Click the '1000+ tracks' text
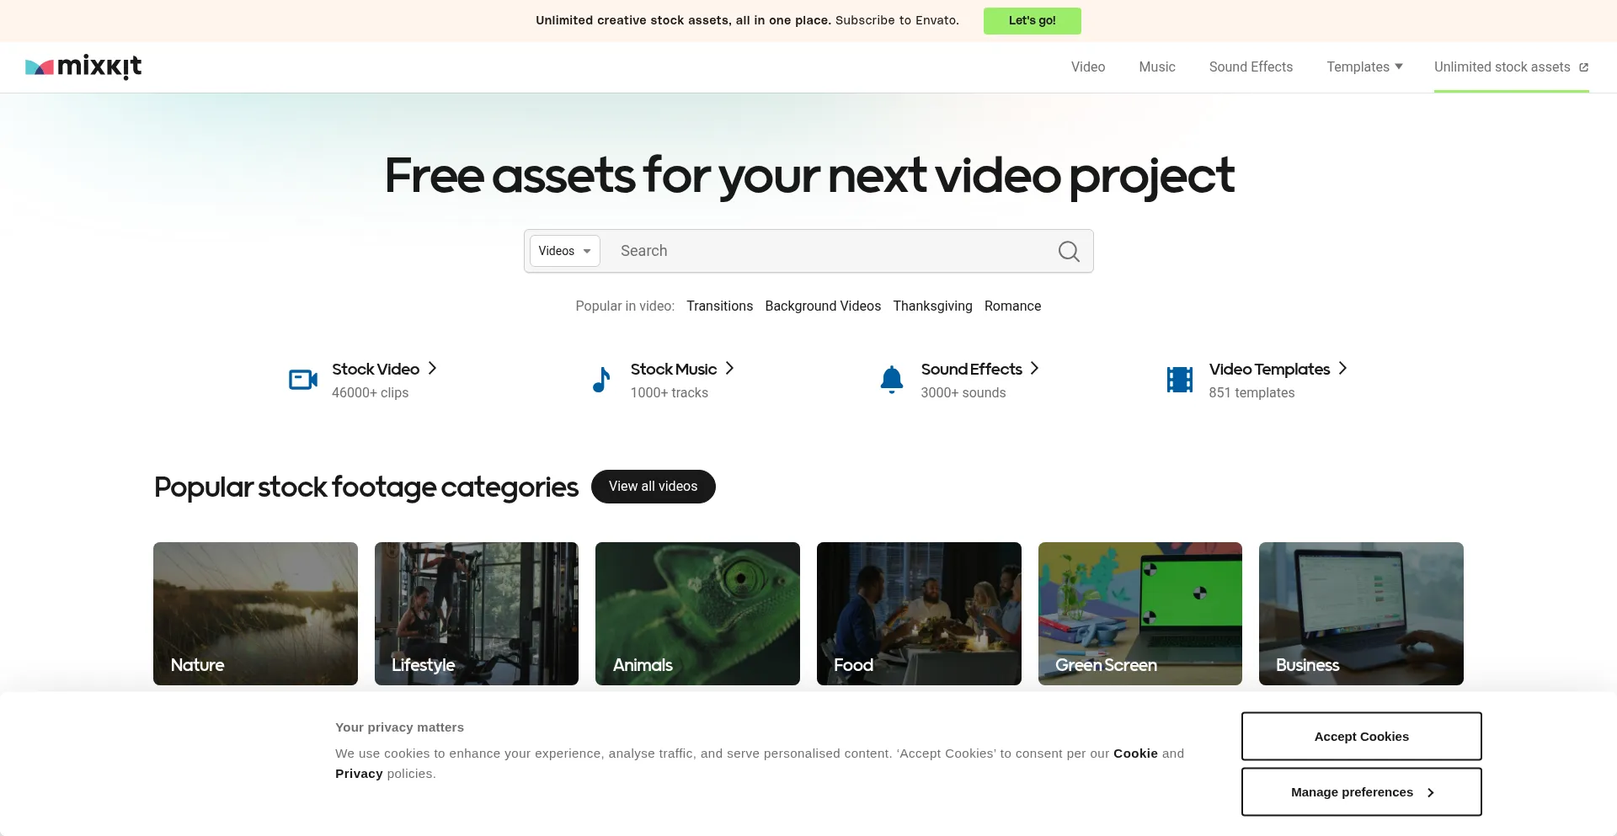 670,392
